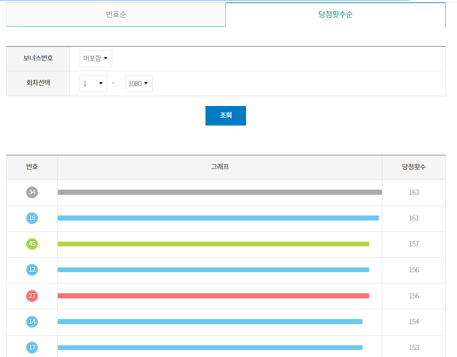Select the red ball numbered 27

pyautogui.click(x=32, y=296)
